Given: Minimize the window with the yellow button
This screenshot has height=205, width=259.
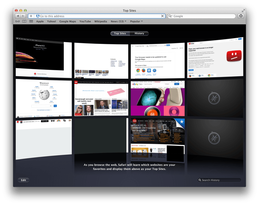Looking at the screenshot, I should (21, 10).
